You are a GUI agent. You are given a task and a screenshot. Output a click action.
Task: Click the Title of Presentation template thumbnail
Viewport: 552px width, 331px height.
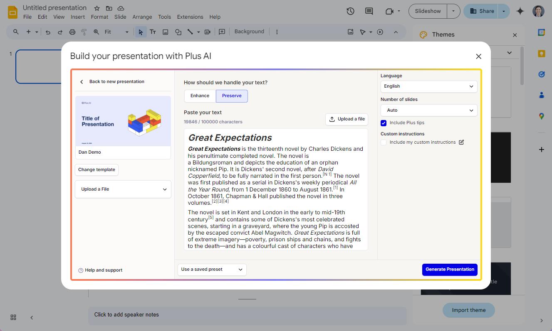[123, 121]
